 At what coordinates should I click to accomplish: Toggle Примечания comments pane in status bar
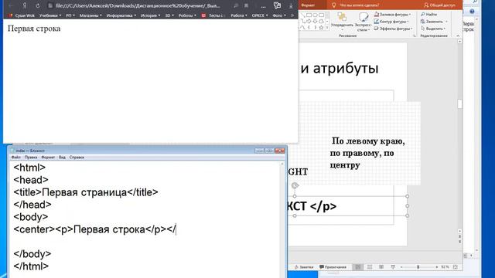[333, 267]
